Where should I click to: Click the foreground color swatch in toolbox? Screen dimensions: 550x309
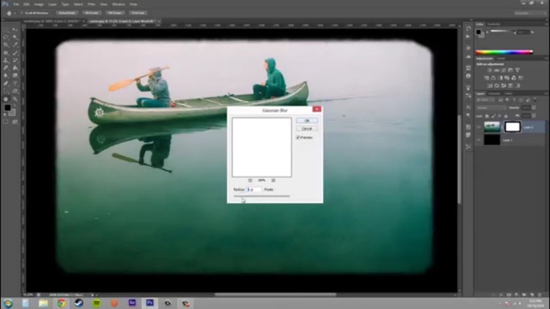click(x=7, y=108)
